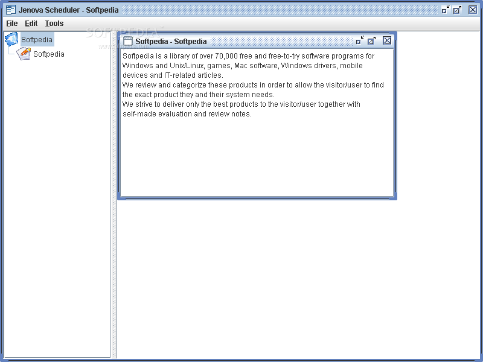Select the child Softpedia note entry
Viewport: 483px width, 362px height.
coord(49,54)
